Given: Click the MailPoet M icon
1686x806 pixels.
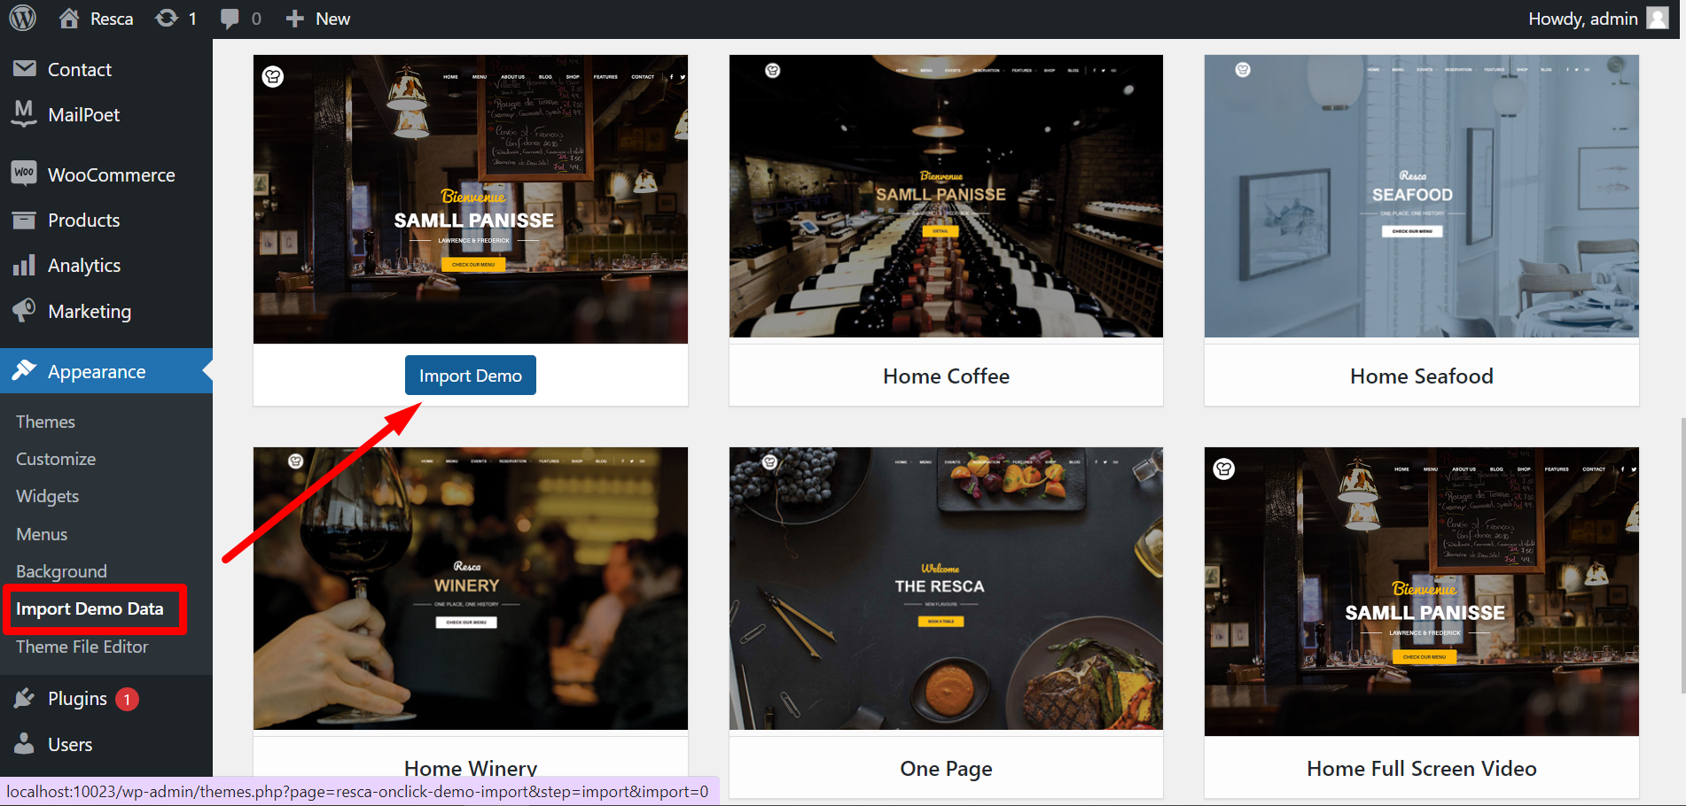Looking at the screenshot, I should (25, 113).
